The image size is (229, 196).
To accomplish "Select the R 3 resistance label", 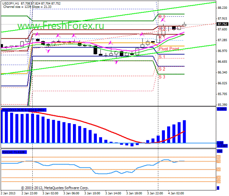I will [x=162, y=17].
